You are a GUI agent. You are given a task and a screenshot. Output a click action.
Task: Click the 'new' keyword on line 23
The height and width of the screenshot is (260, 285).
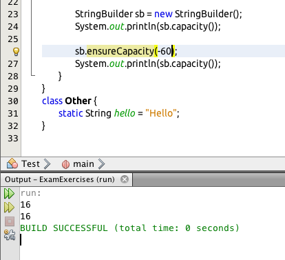click(x=163, y=14)
